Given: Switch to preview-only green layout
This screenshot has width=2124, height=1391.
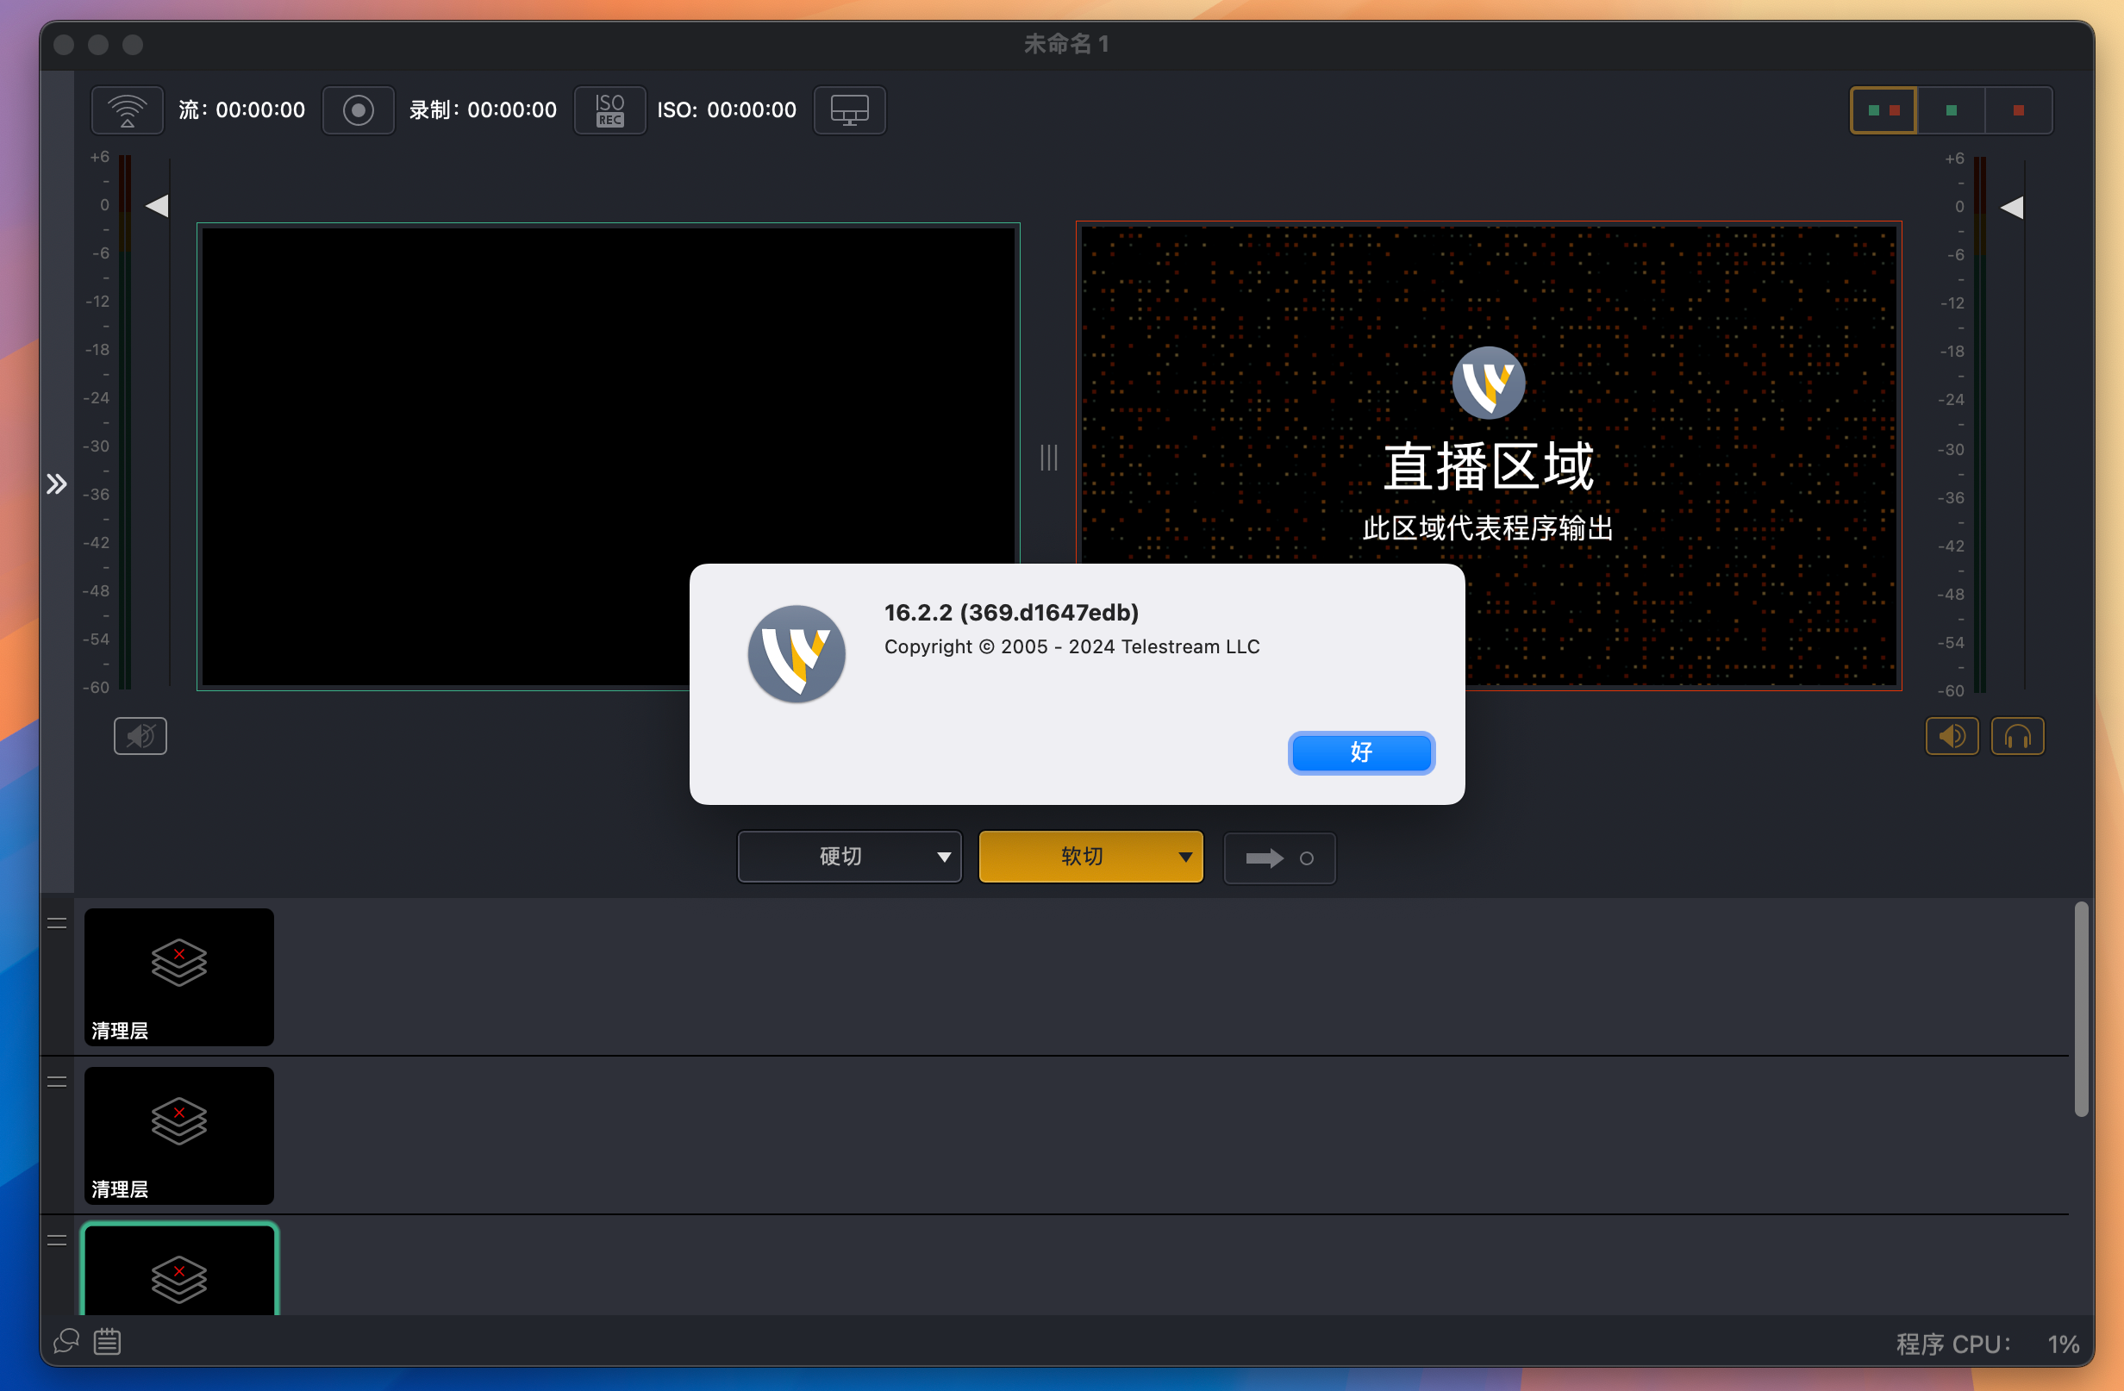Looking at the screenshot, I should pos(1951,110).
